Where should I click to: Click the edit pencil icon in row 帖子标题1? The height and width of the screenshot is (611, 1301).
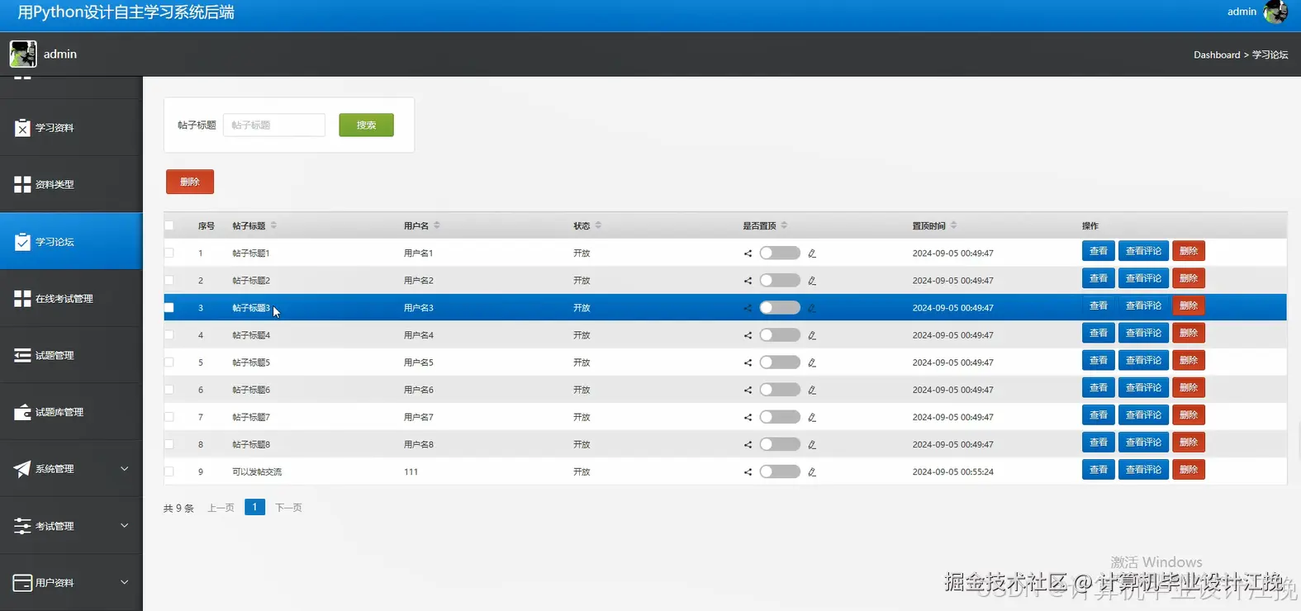point(812,253)
